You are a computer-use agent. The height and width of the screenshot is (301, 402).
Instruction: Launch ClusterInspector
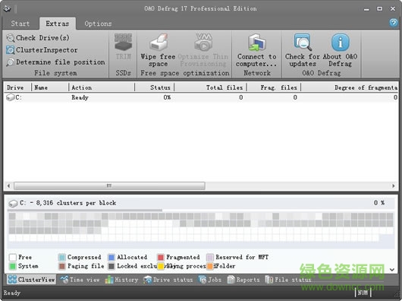[x=42, y=50]
